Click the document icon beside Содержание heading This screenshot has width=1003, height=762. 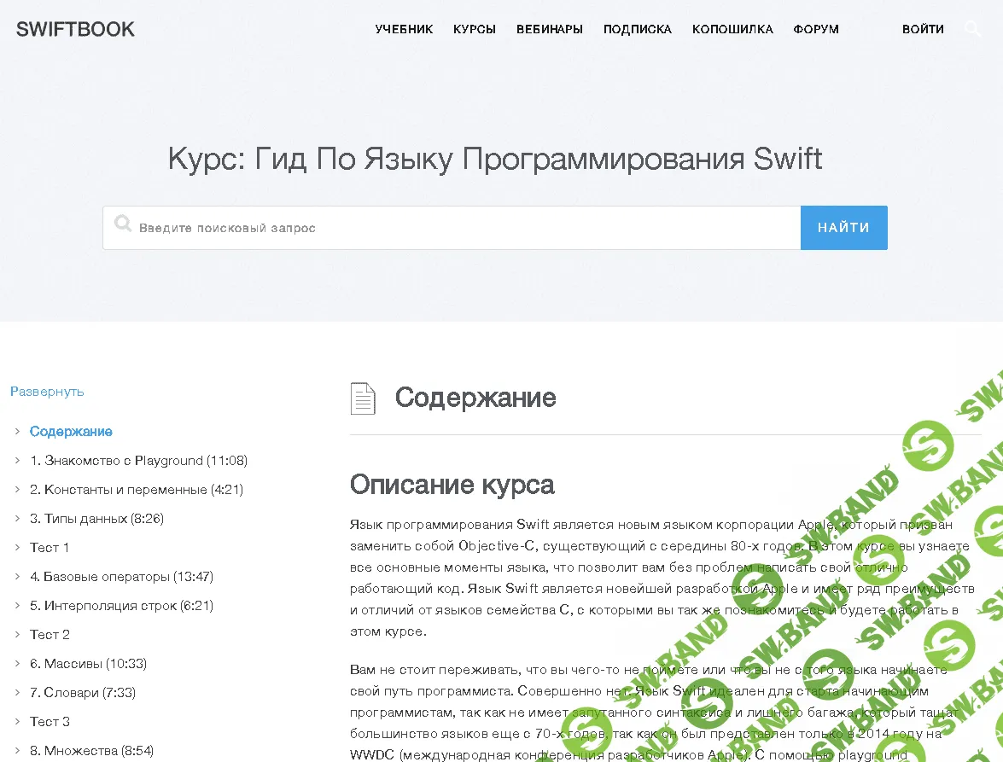tap(363, 398)
